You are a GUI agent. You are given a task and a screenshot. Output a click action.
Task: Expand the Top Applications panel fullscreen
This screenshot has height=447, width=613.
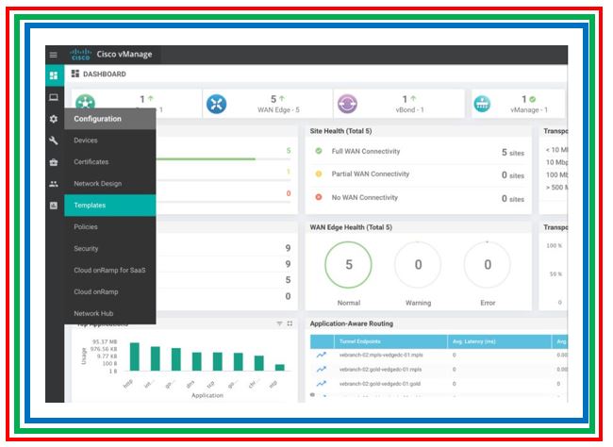pos(290,323)
